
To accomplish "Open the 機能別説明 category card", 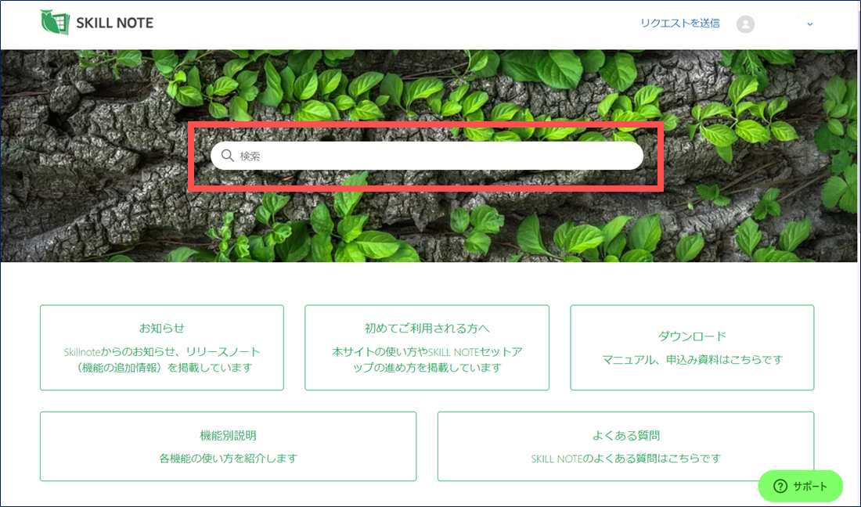I will click(228, 446).
